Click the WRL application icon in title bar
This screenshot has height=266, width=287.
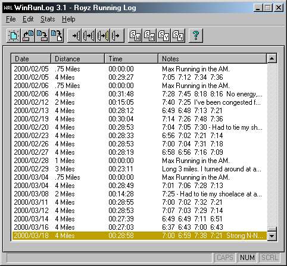click(x=8, y=8)
